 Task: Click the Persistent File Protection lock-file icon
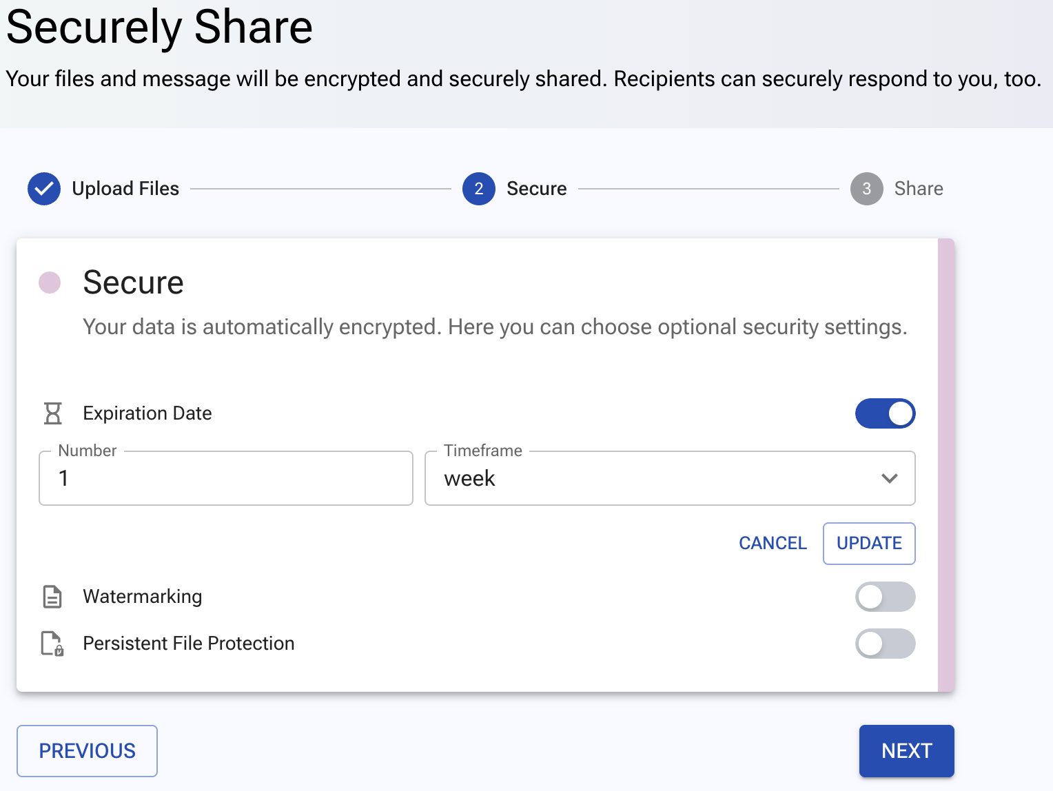[52, 644]
